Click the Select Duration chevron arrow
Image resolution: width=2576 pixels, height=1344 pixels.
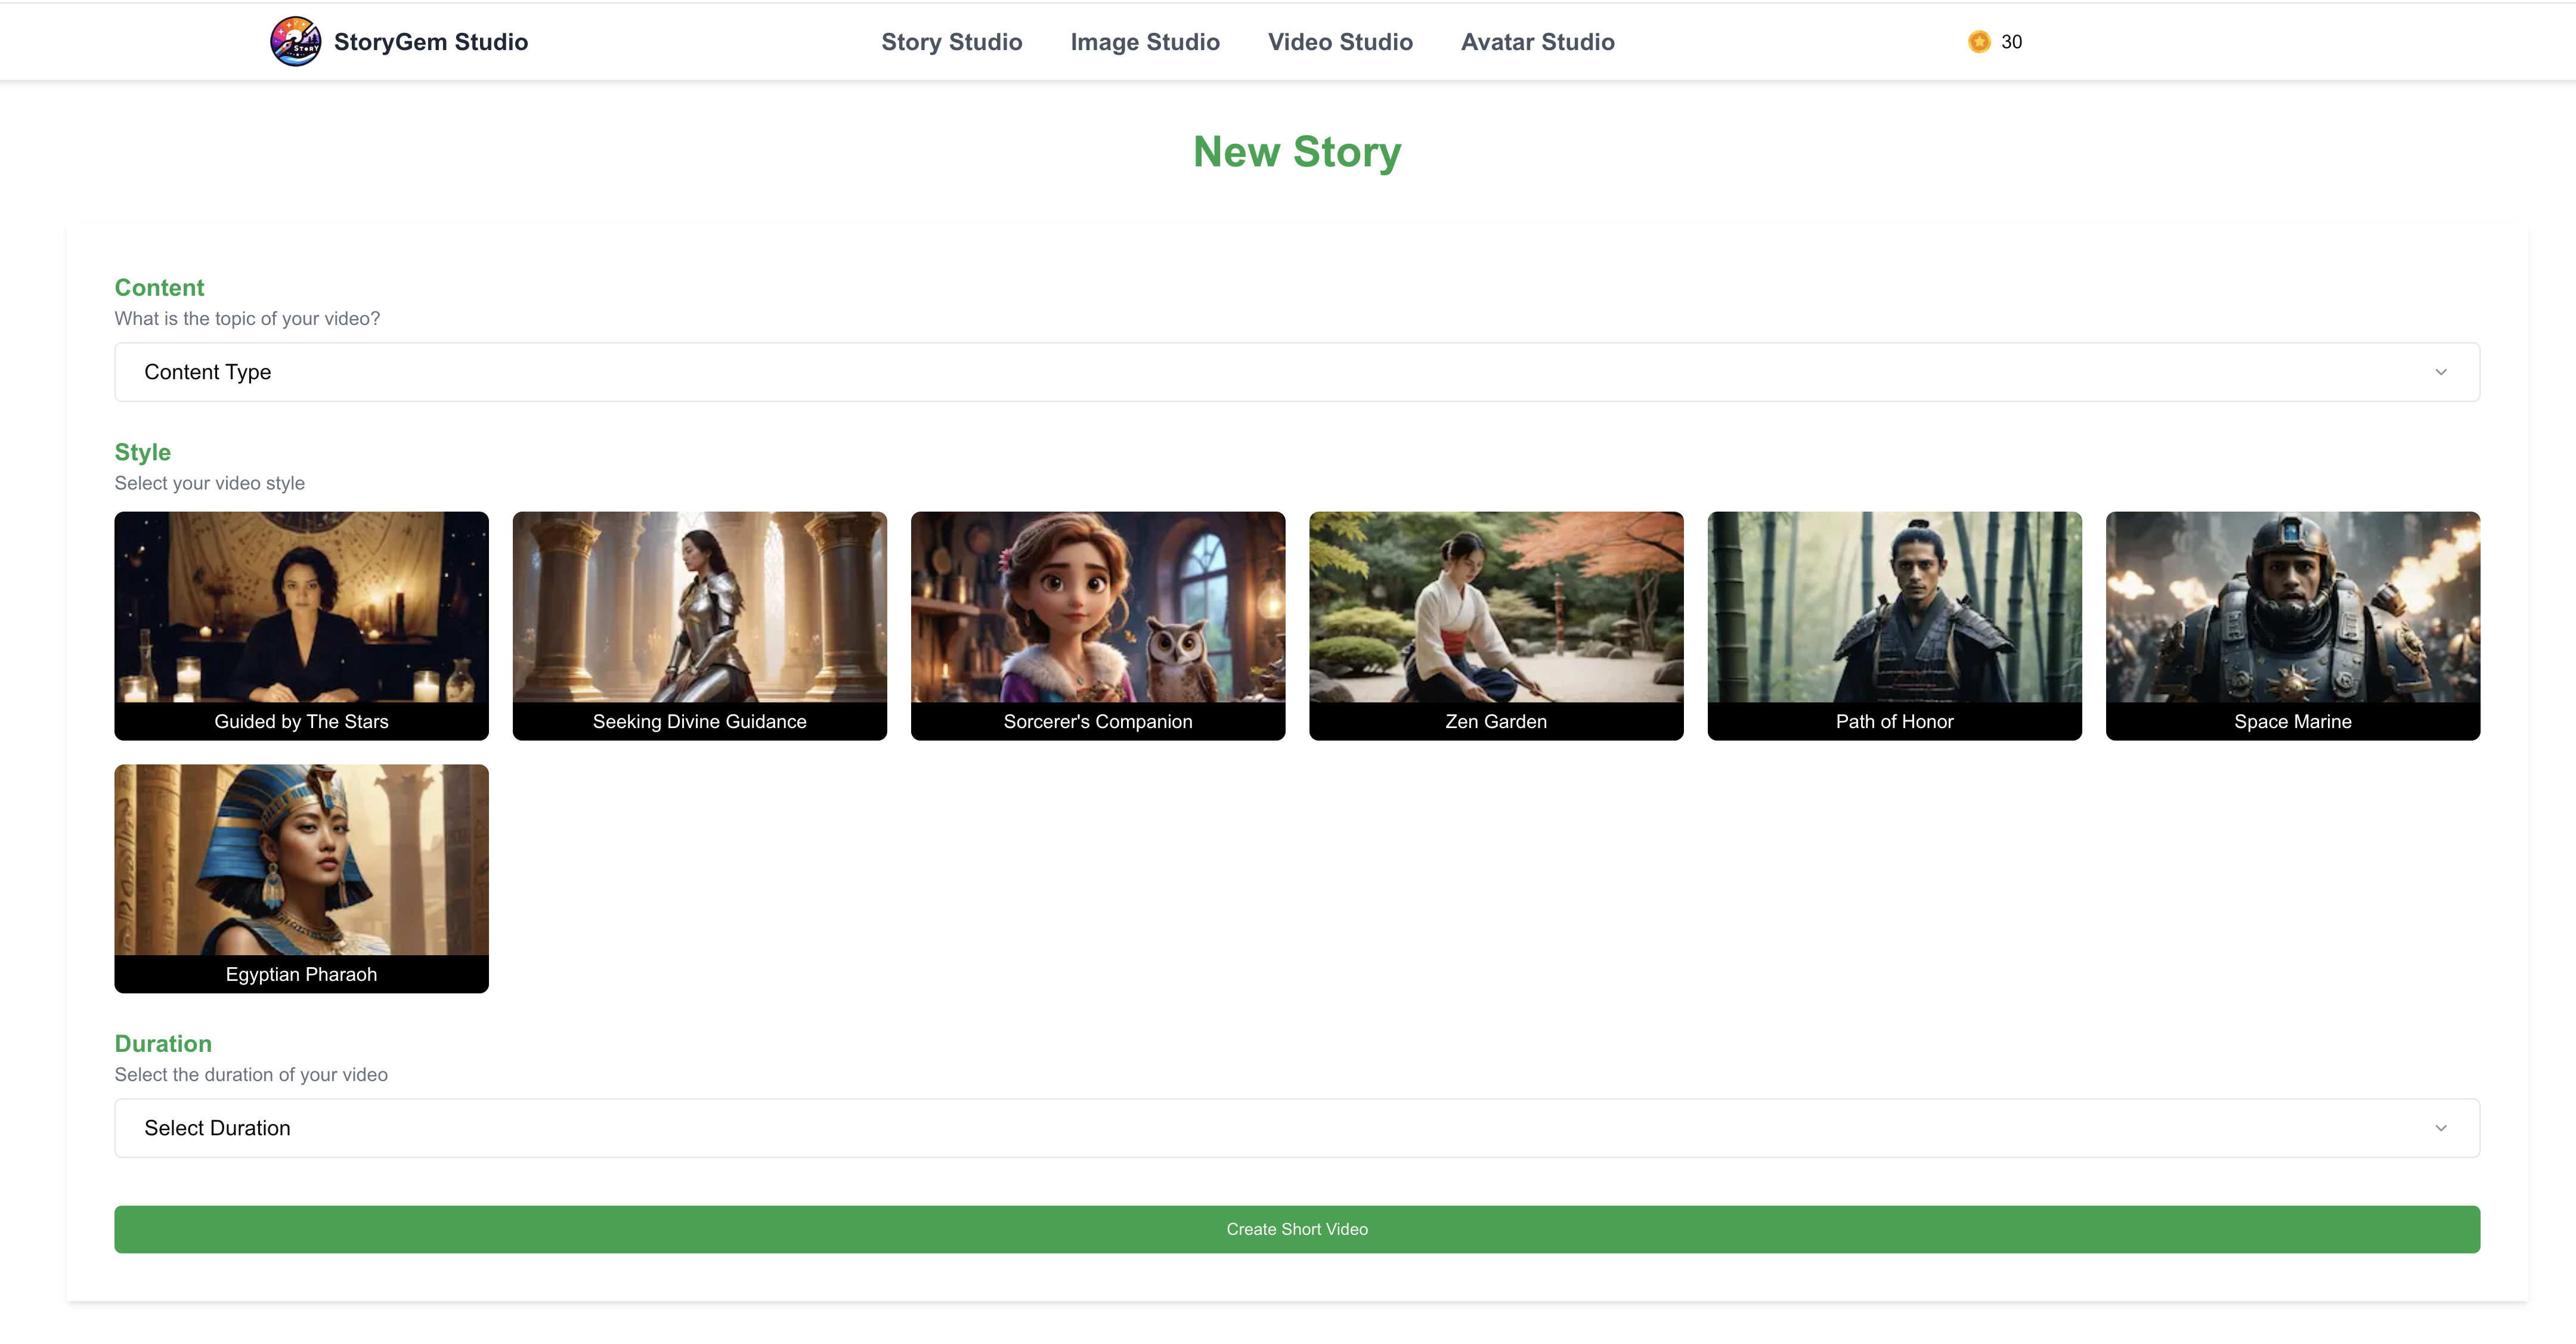pyautogui.click(x=2440, y=1128)
